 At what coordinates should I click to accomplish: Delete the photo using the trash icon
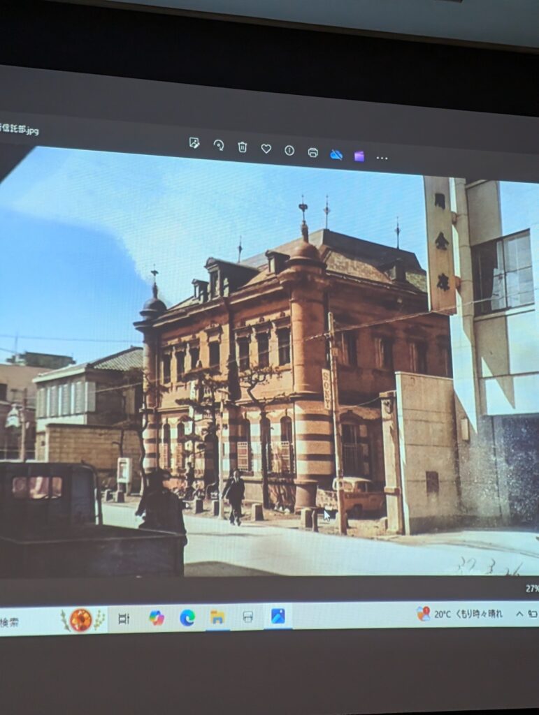[x=243, y=147]
